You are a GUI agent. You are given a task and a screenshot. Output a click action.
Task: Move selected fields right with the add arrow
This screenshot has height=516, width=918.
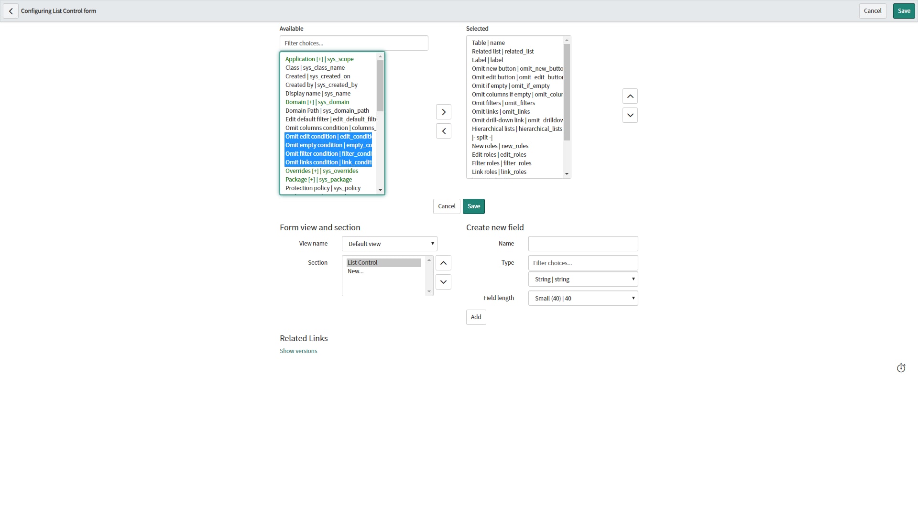443,112
